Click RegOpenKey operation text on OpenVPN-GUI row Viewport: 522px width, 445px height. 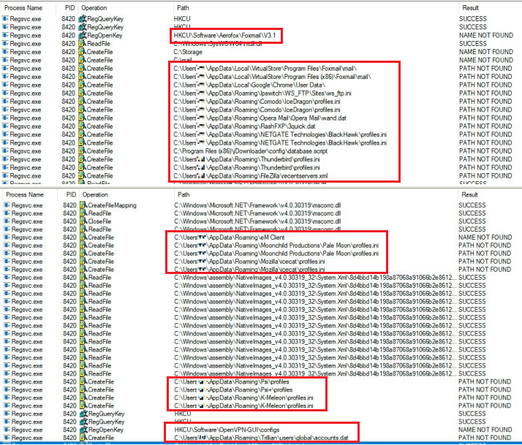105,430
